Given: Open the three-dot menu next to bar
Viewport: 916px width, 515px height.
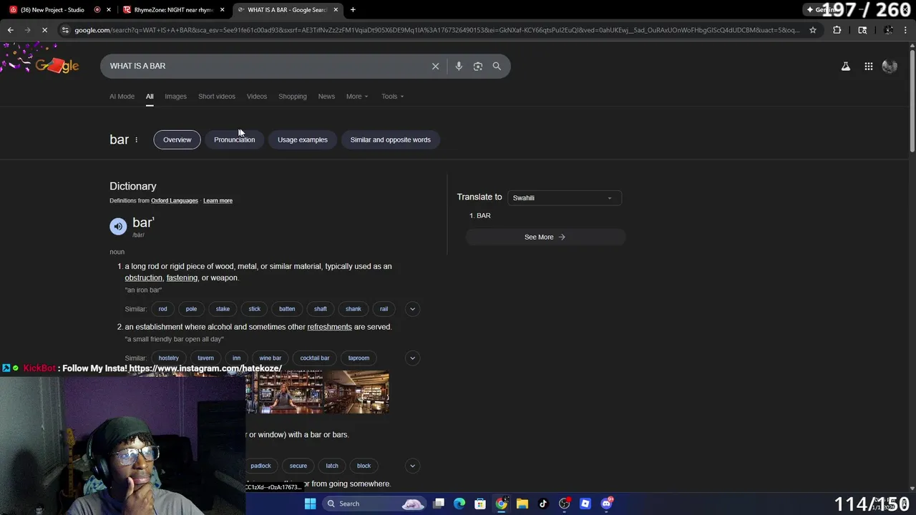Looking at the screenshot, I should click(x=136, y=139).
